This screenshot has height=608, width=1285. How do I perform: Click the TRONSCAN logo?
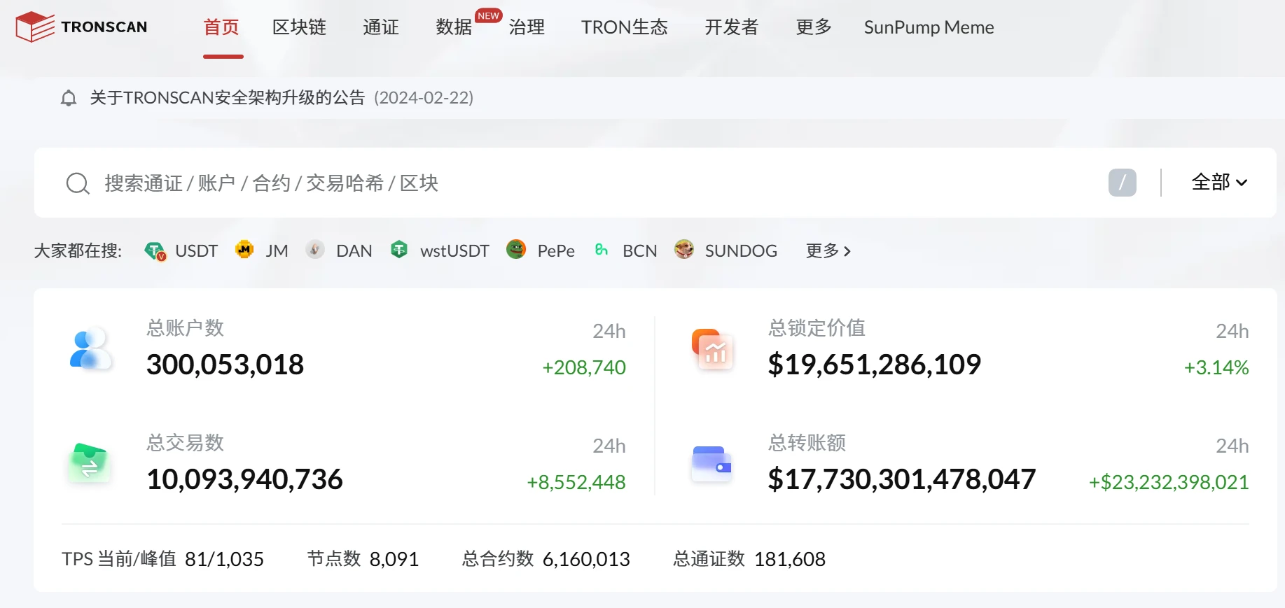[x=82, y=27]
